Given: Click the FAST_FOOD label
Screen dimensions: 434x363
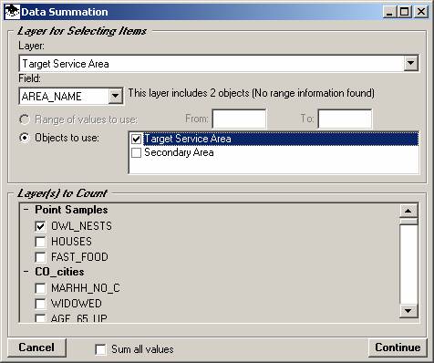Looking at the screenshot, I should coord(79,257).
